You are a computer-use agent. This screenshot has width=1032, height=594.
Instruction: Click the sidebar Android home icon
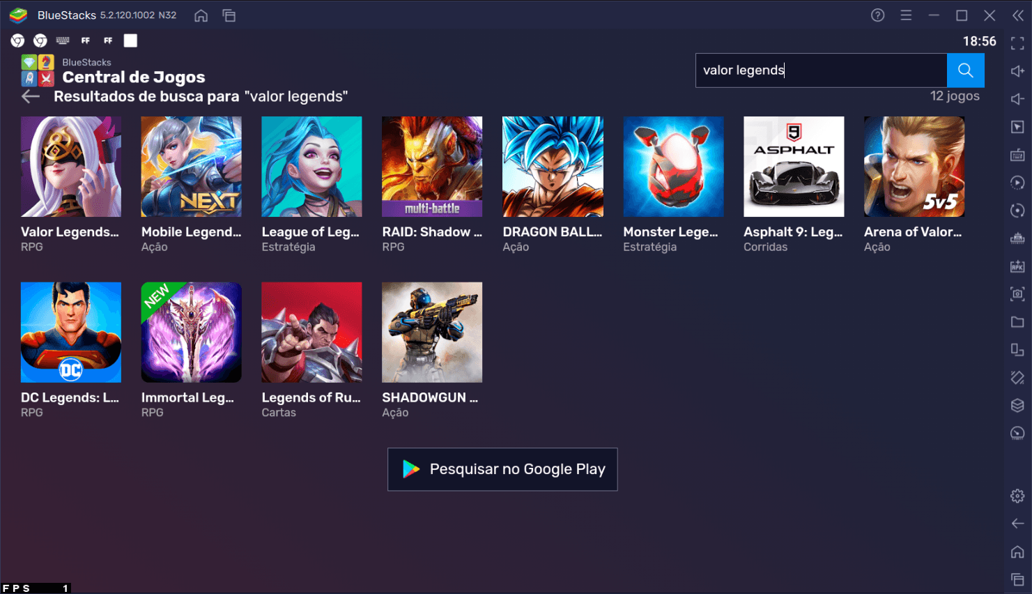tap(1017, 552)
